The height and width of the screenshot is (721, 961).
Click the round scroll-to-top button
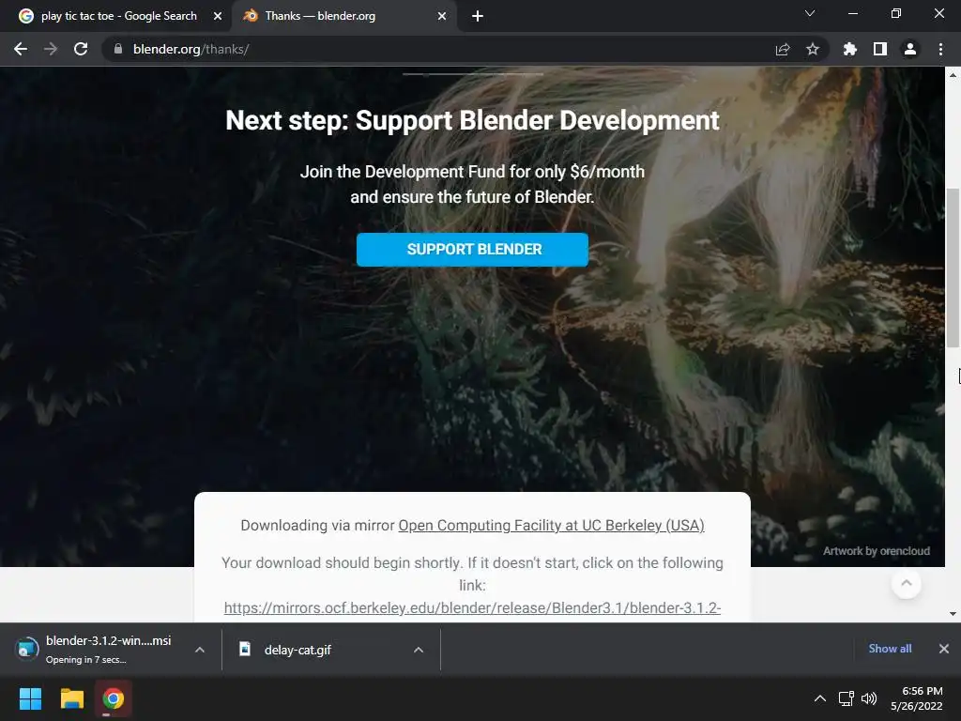(x=907, y=584)
